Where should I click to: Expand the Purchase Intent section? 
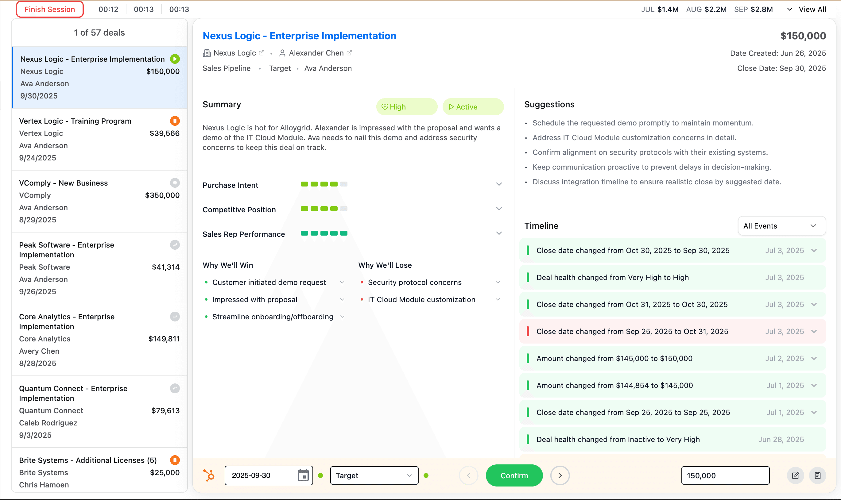499,184
